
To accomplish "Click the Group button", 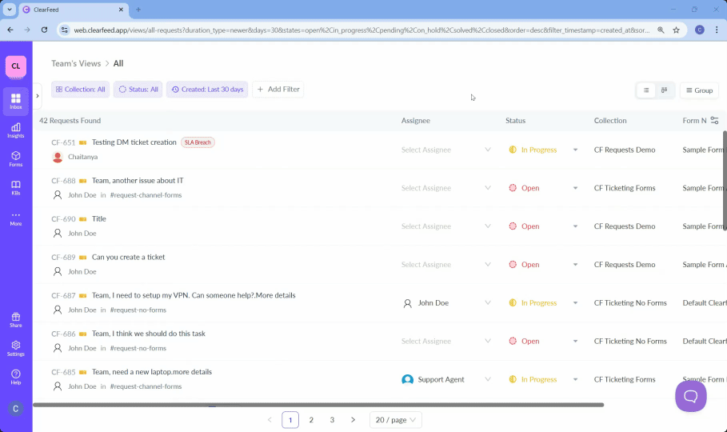I will tap(699, 90).
